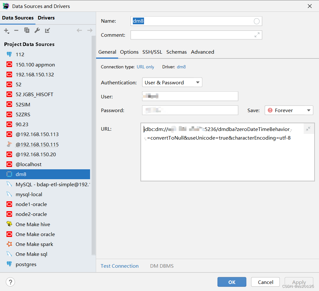Click the Test Connection link
The image size is (319, 291).
(x=119, y=266)
